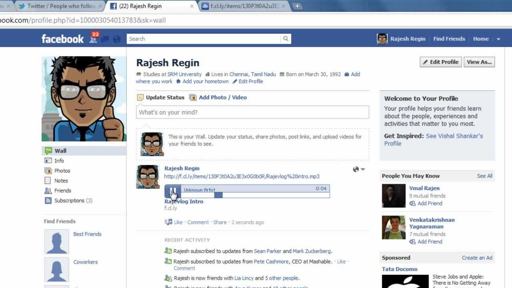This screenshot has width=512, height=288.
Task: Click the Wall speech bubble icon in sidebar
Action: pyautogui.click(x=48, y=151)
